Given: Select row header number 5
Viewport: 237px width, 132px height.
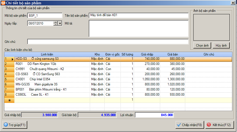Looking at the screenshot, I should [9, 79].
